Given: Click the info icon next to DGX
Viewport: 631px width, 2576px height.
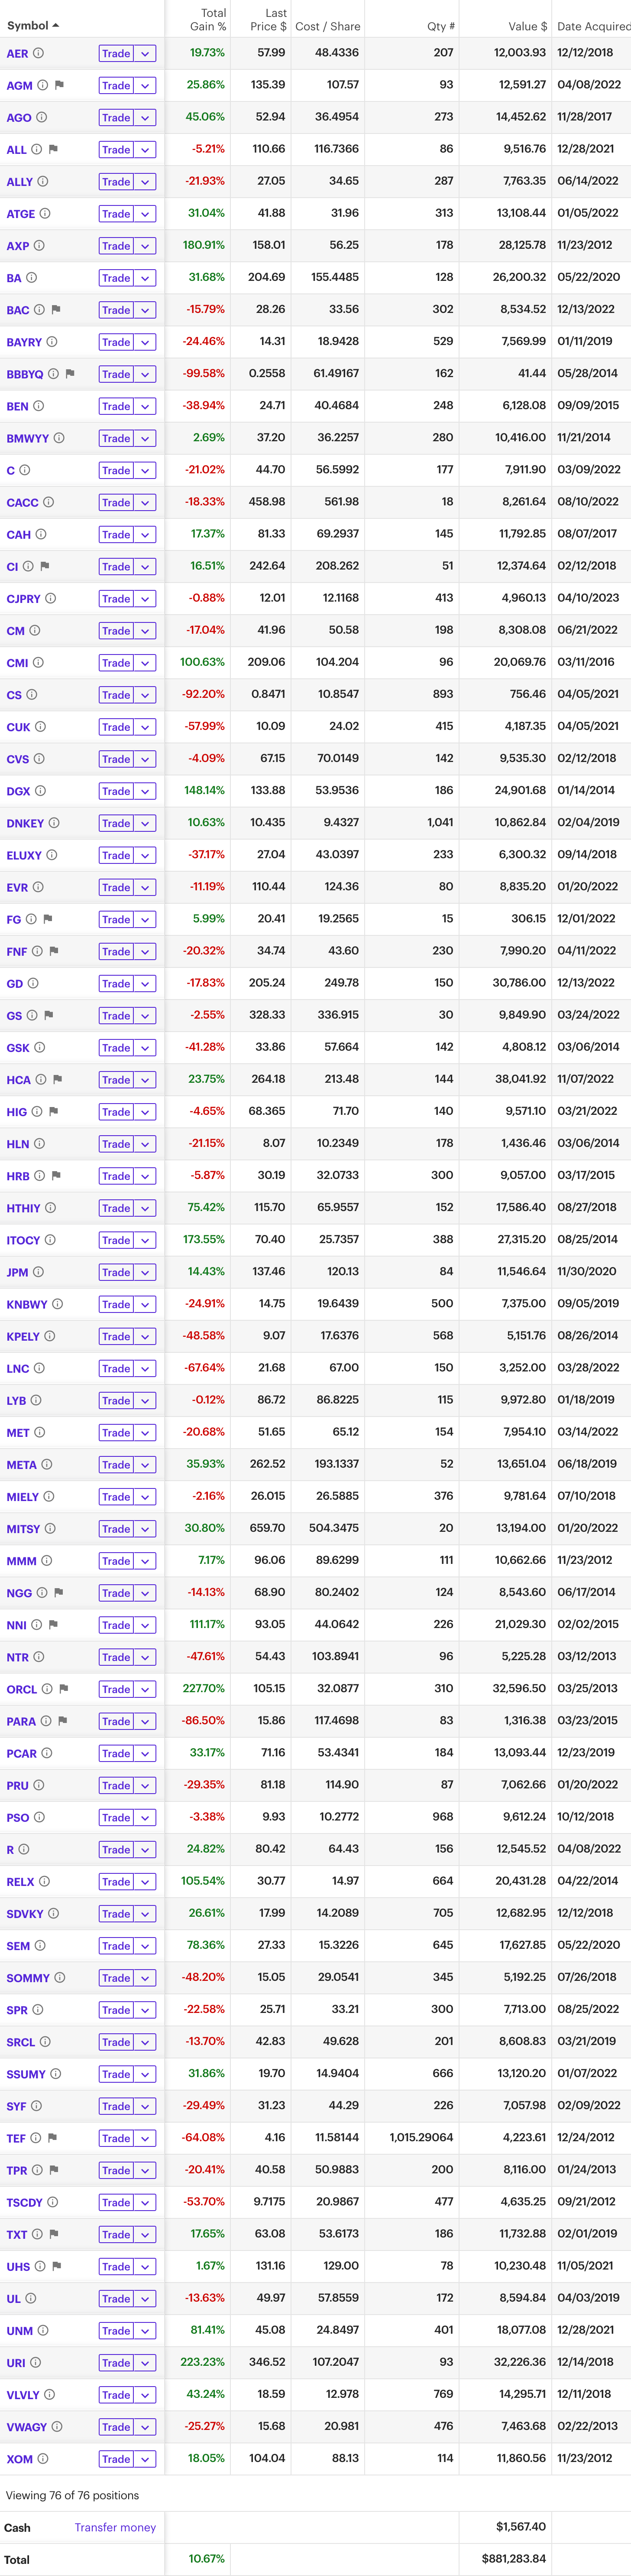Looking at the screenshot, I should point(40,791).
